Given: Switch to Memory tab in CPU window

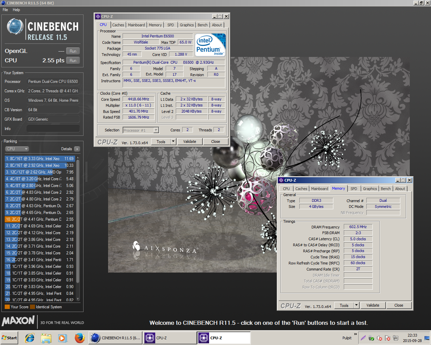Looking at the screenshot, I should tap(155, 25).
